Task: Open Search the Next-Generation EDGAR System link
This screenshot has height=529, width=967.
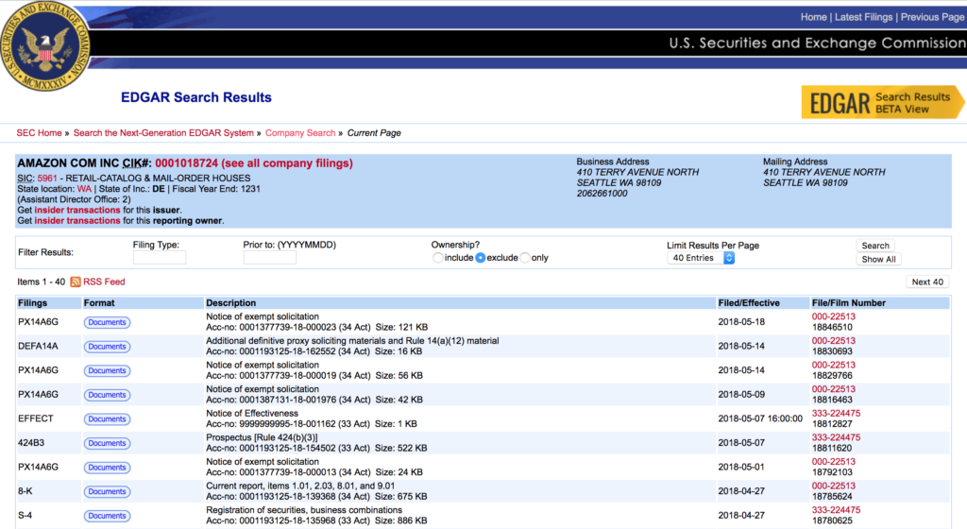Action: click(x=163, y=133)
